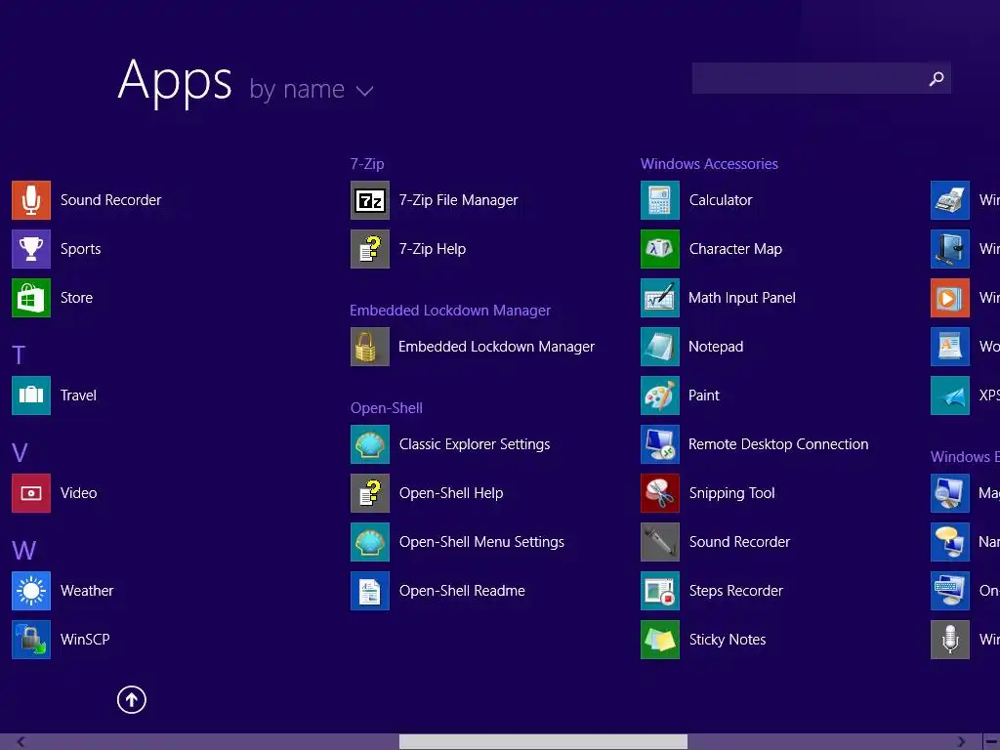The width and height of the screenshot is (1000, 750).
Task: Click the Windows Accessories group header
Action: 709,164
